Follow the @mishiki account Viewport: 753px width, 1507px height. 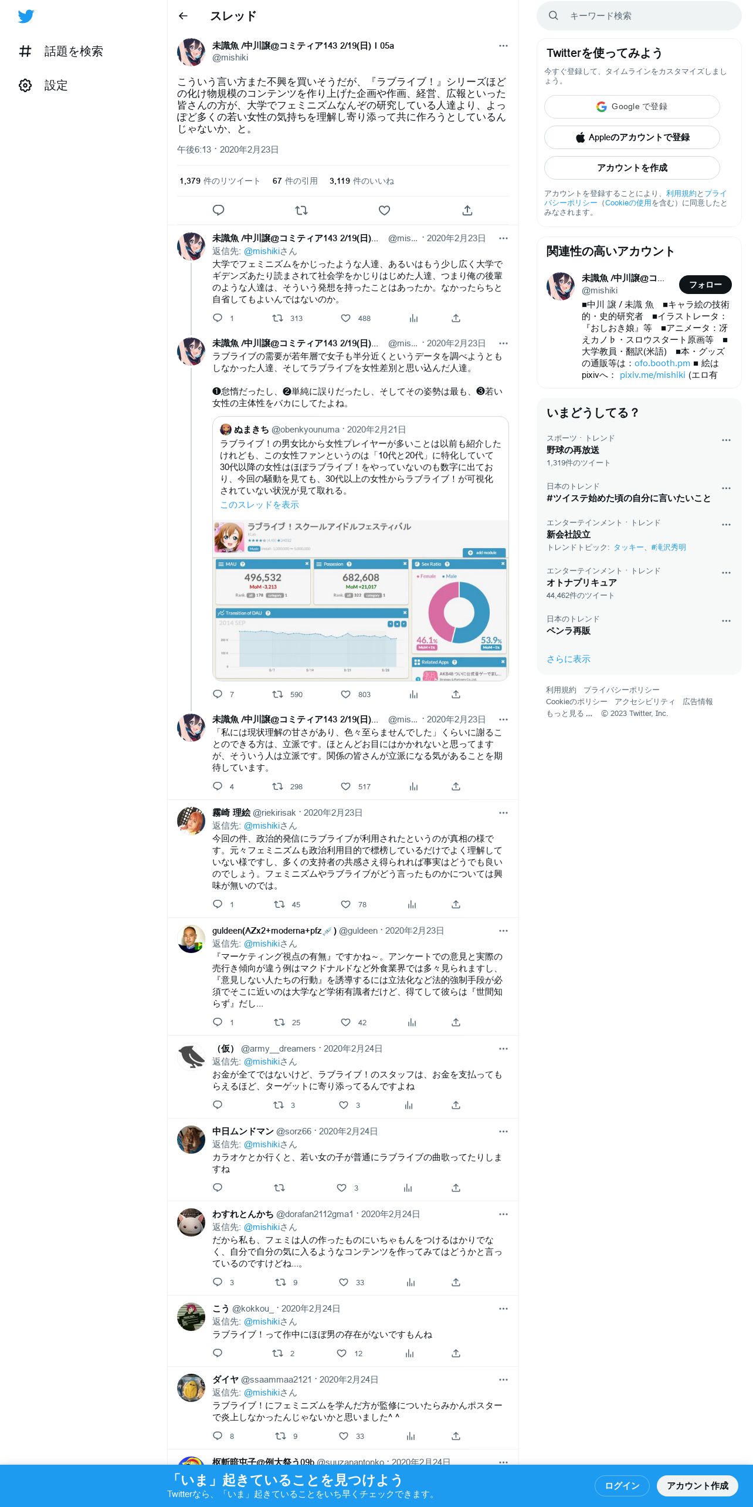click(x=705, y=285)
